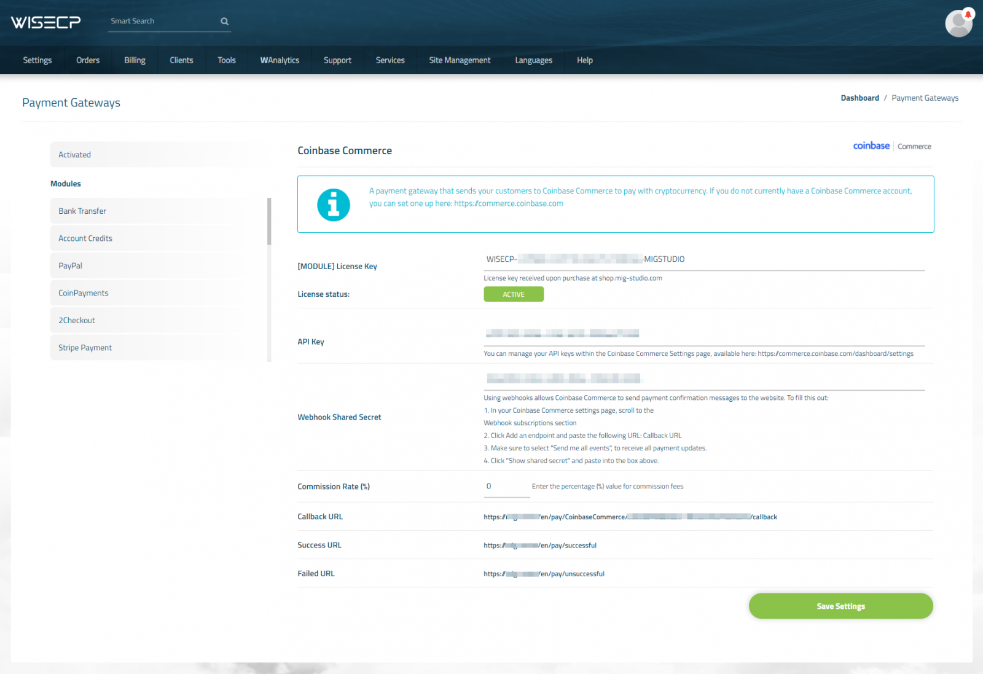Open the WAnalytics menu
Image resolution: width=983 pixels, height=674 pixels.
click(280, 60)
